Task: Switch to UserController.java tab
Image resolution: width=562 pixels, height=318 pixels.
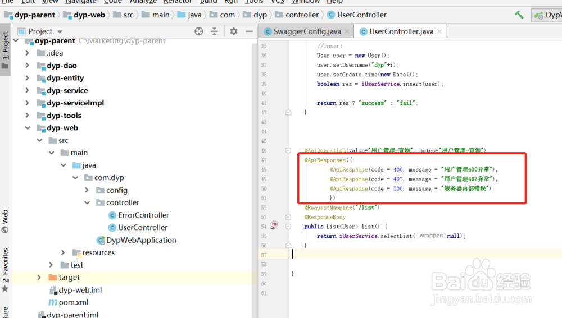Action: point(401,31)
